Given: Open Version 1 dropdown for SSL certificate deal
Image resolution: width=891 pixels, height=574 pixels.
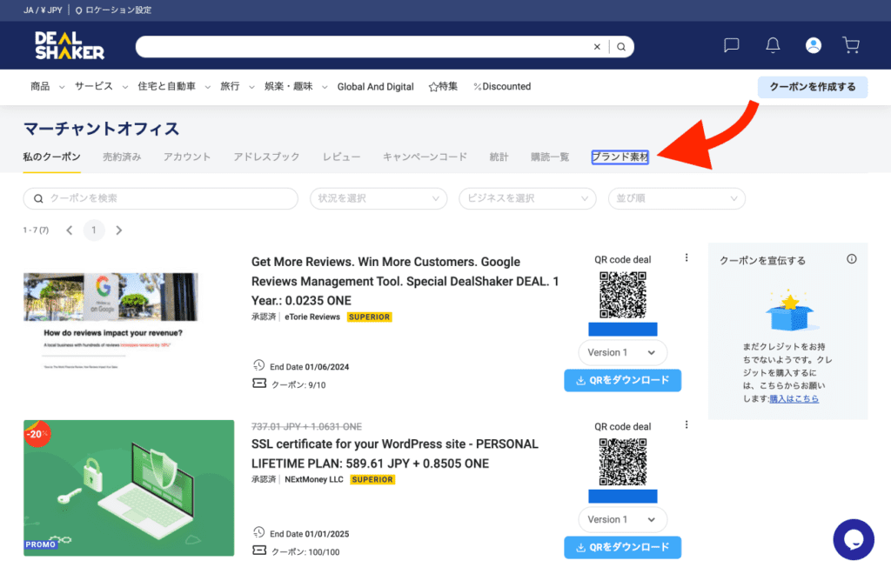Looking at the screenshot, I should pos(622,519).
